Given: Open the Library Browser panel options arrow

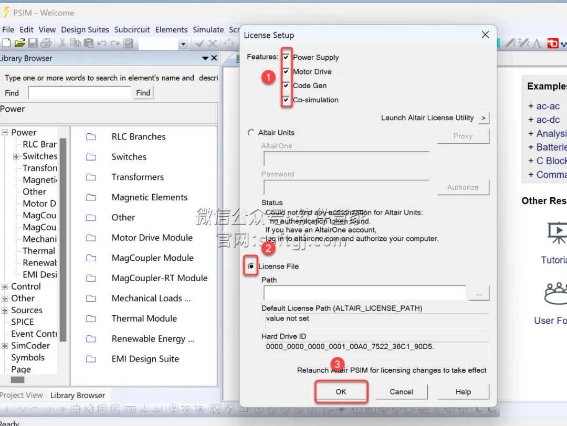Looking at the screenshot, I should [x=205, y=58].
